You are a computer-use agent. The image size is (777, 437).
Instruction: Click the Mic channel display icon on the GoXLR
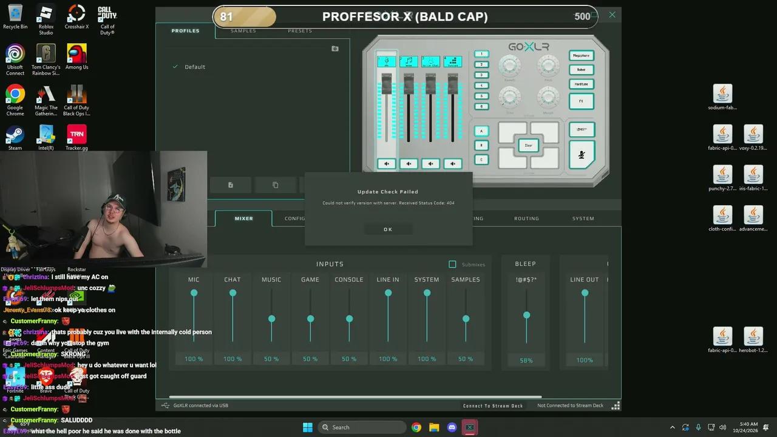click(x=387, y=61)
